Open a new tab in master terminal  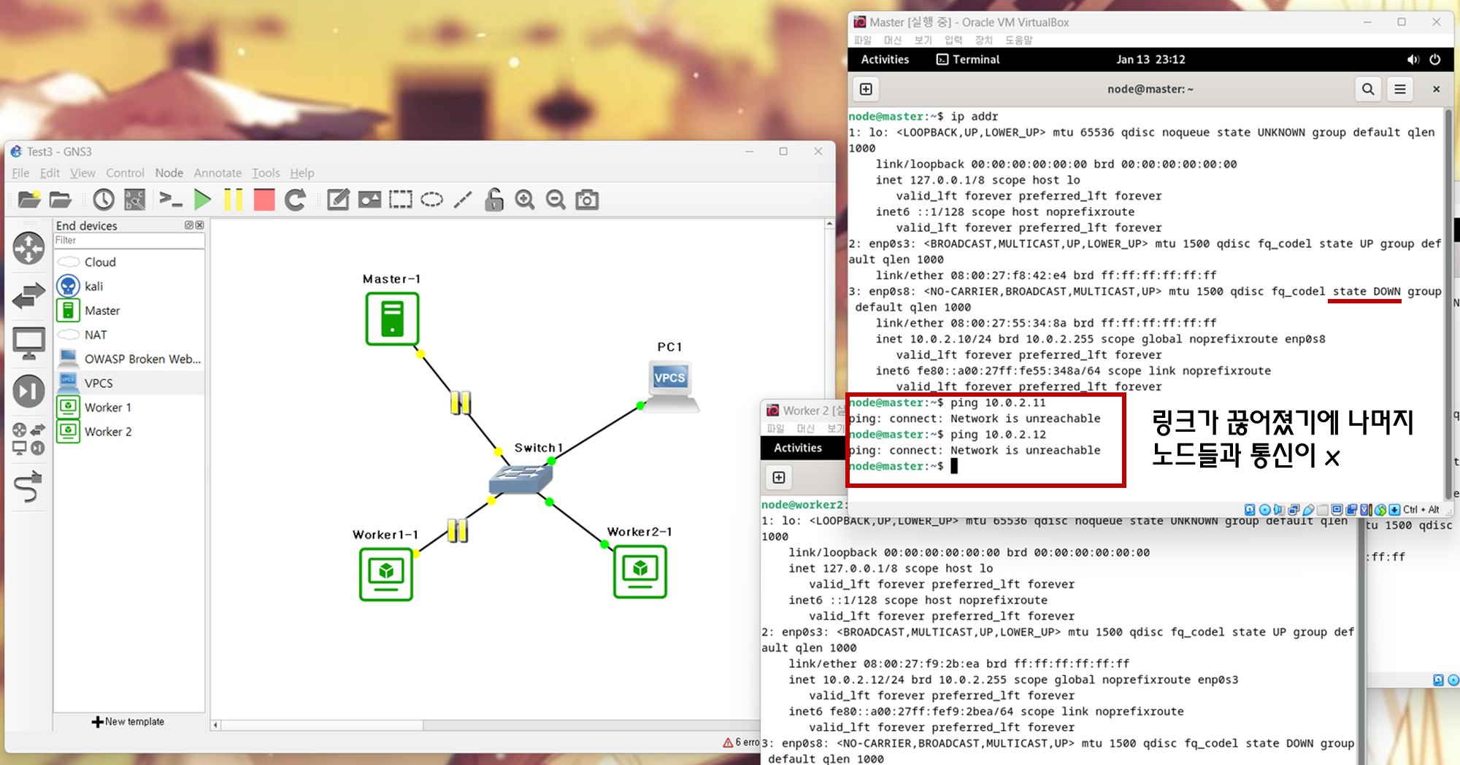pyautogui.click(x=866, y=89)
